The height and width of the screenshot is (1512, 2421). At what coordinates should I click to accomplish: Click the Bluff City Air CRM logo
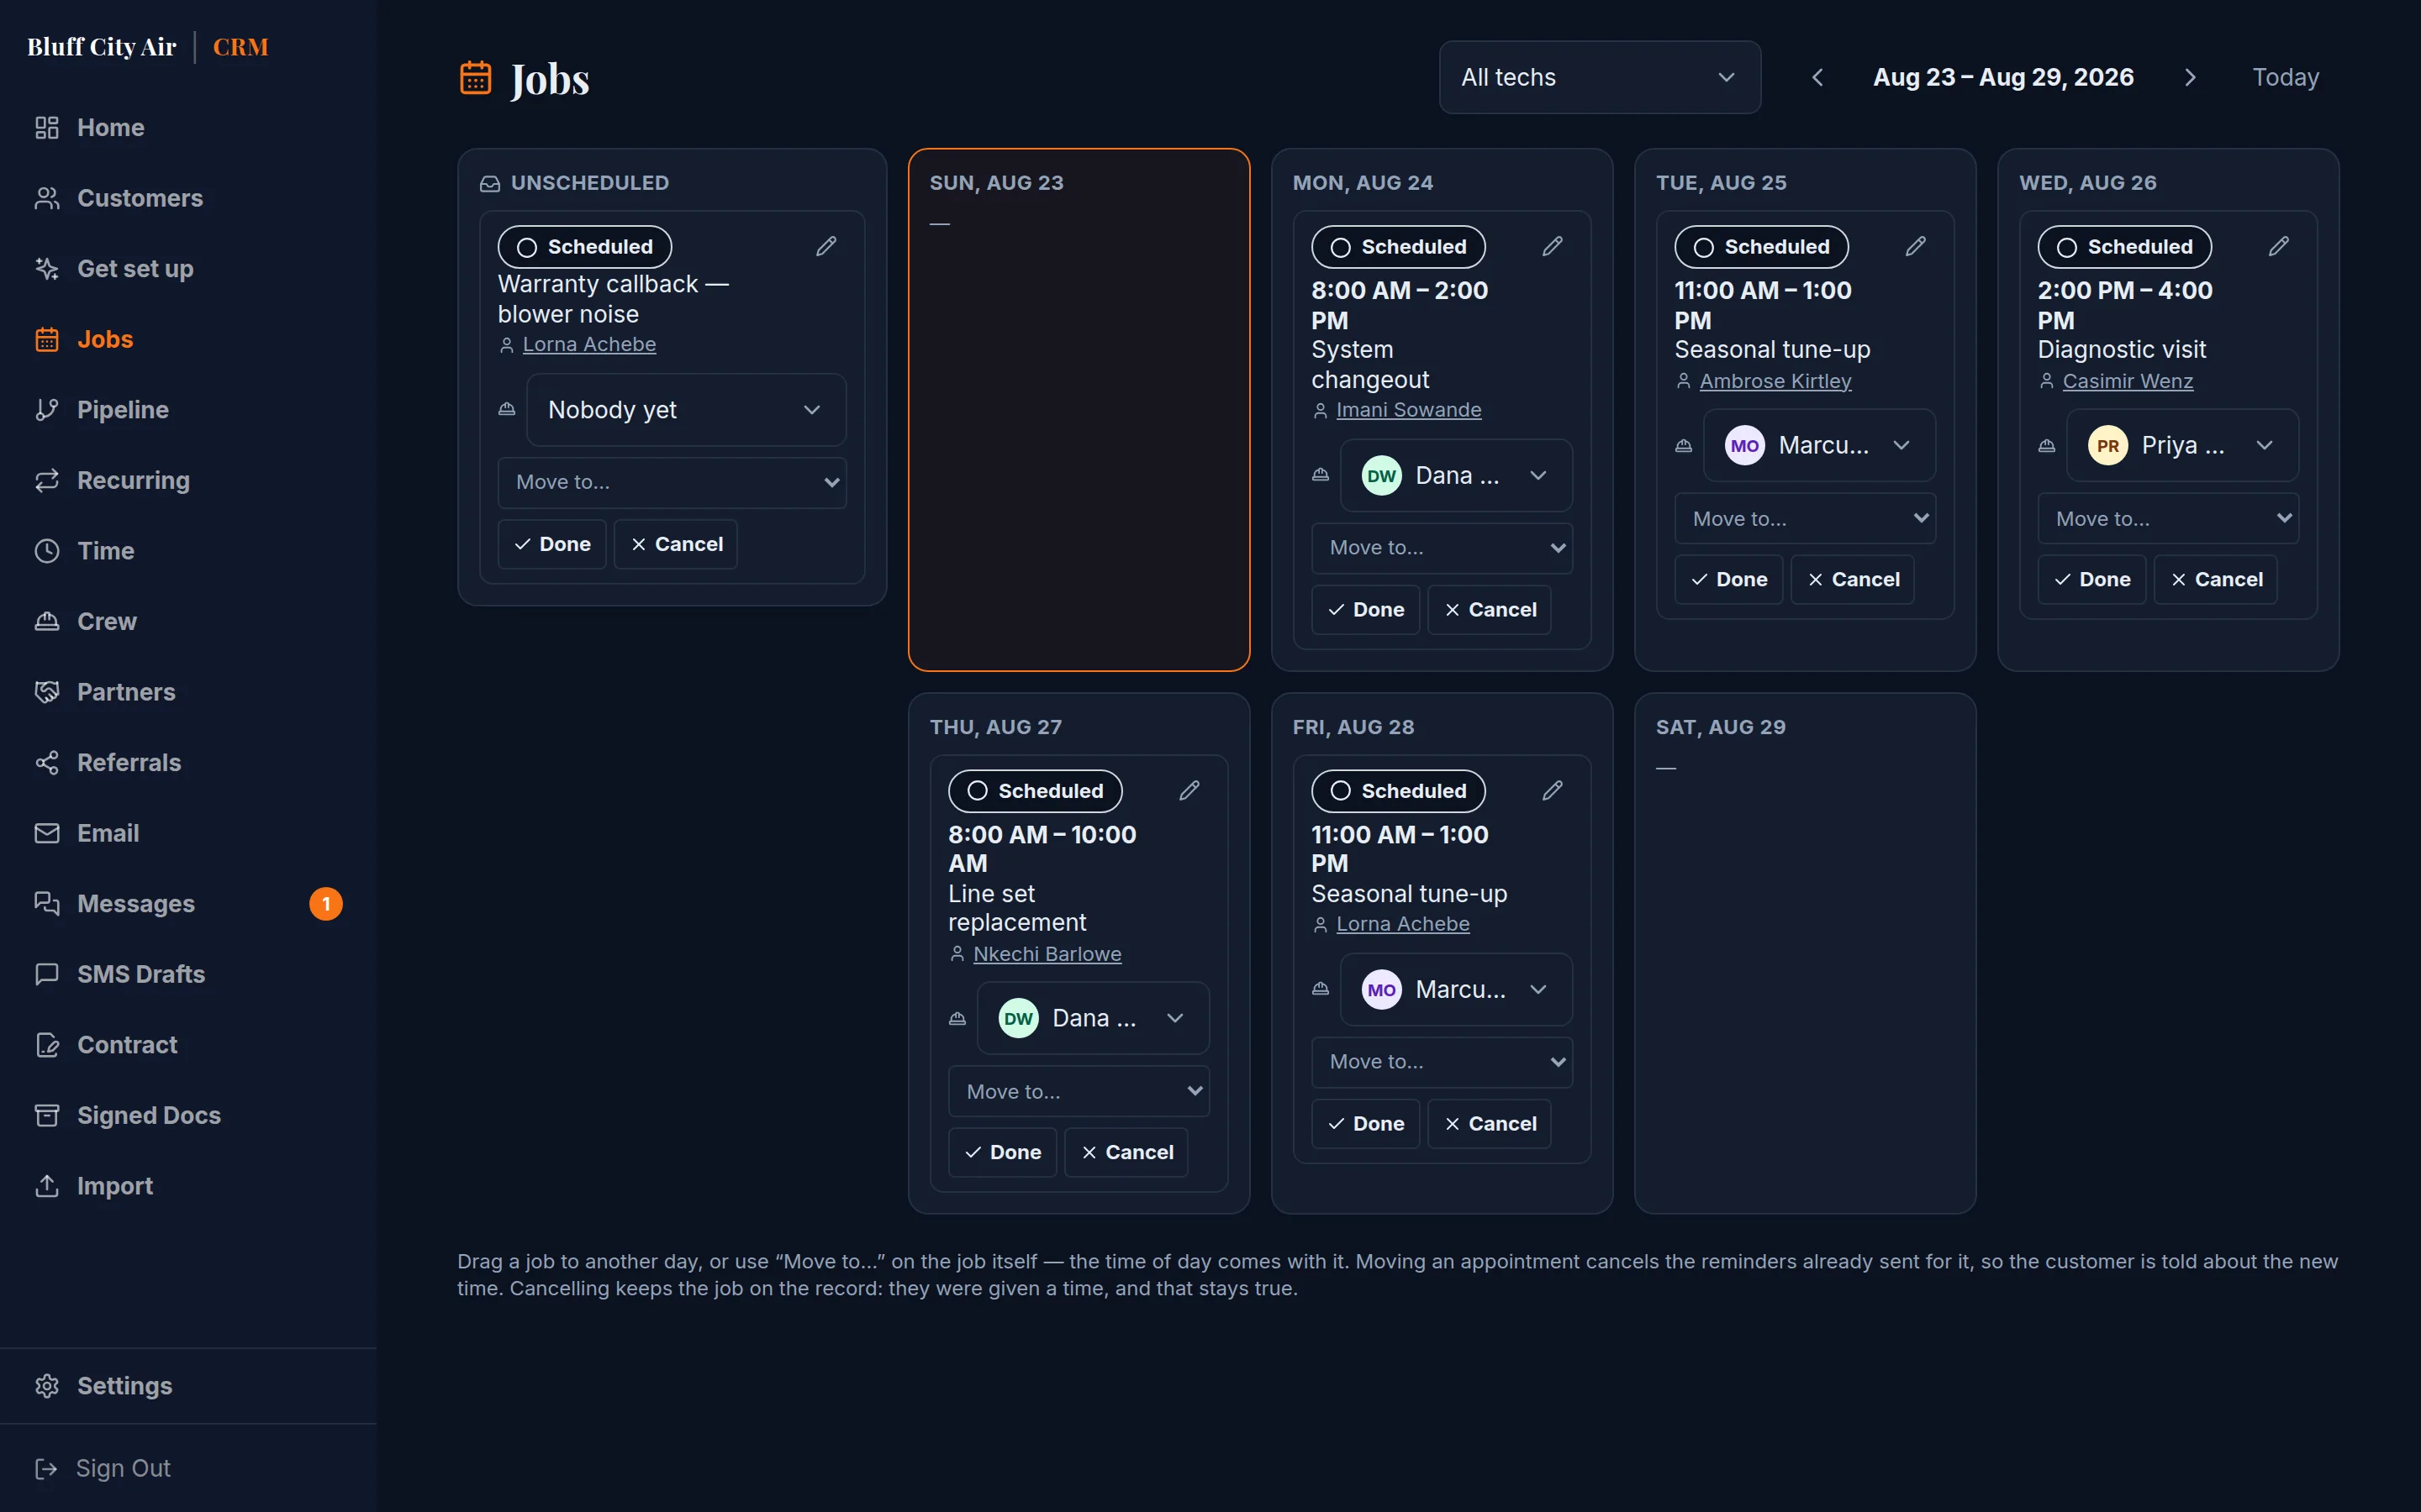[148, 47]
